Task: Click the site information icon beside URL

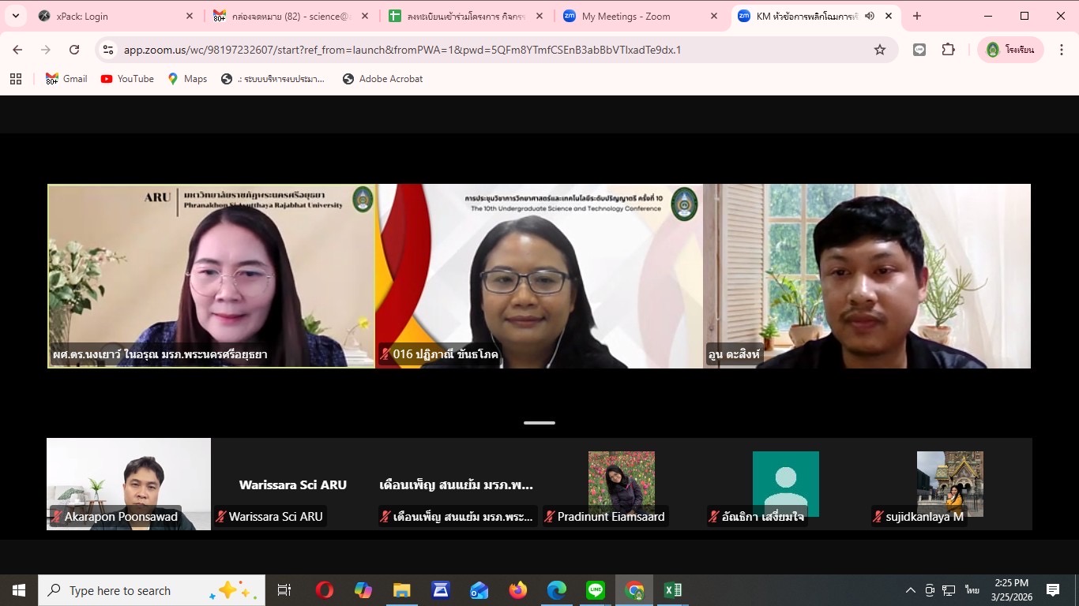Action: click(109, 50)
